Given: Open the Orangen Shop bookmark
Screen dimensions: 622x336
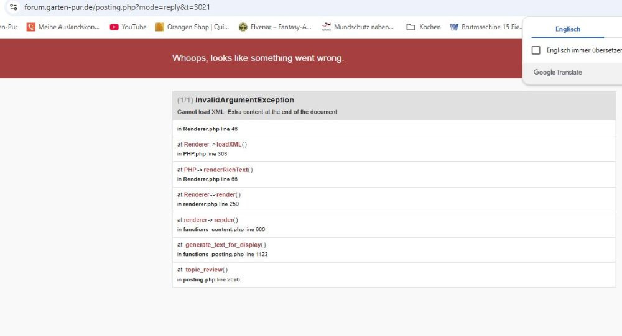Looking at the screenshot, I should (192, 27).
